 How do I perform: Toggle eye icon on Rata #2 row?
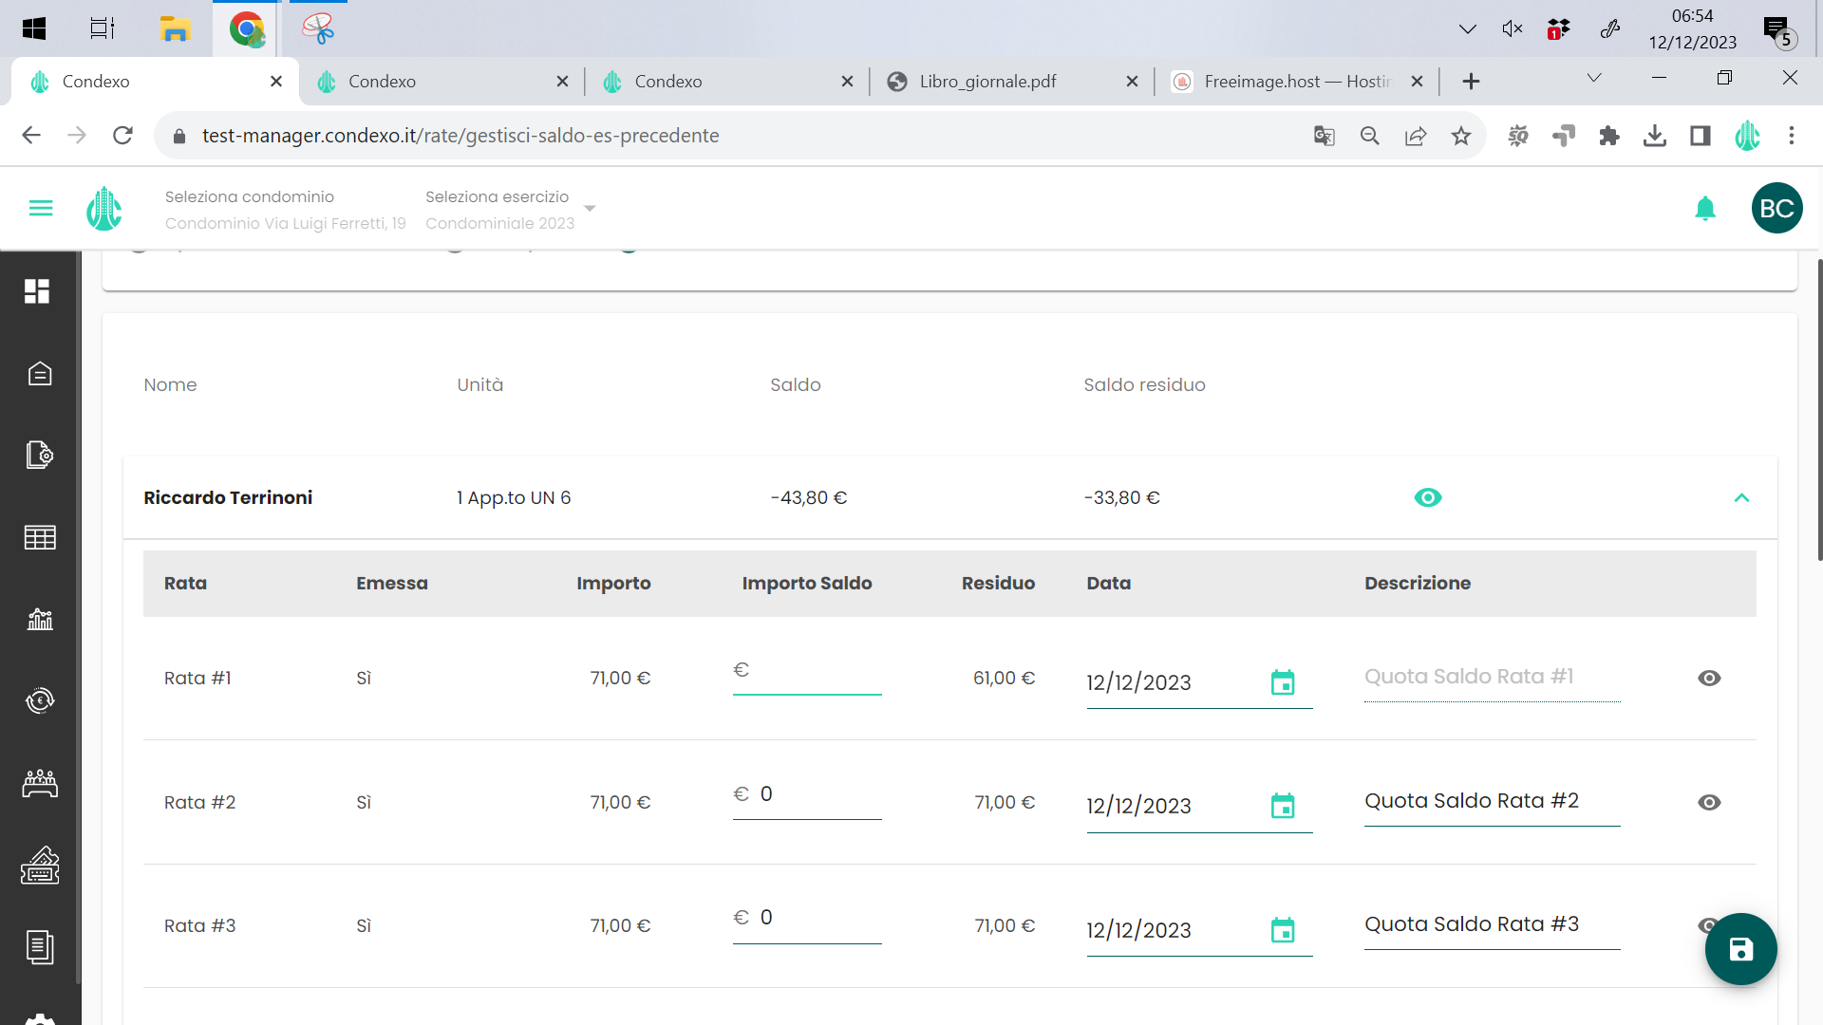click(1709, 802)
